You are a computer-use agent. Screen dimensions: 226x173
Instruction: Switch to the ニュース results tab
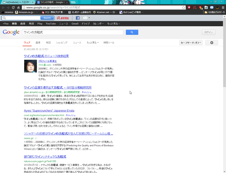click(77, 42)
